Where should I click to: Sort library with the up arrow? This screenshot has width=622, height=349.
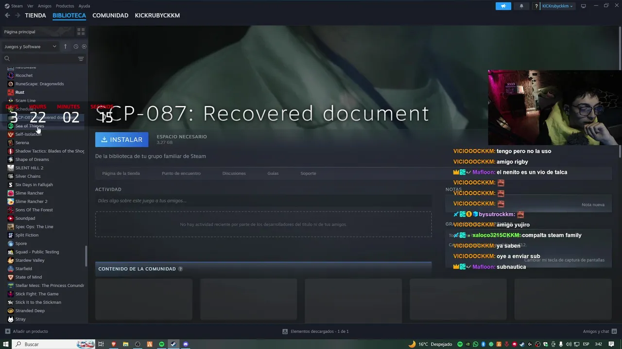point(65,47)
